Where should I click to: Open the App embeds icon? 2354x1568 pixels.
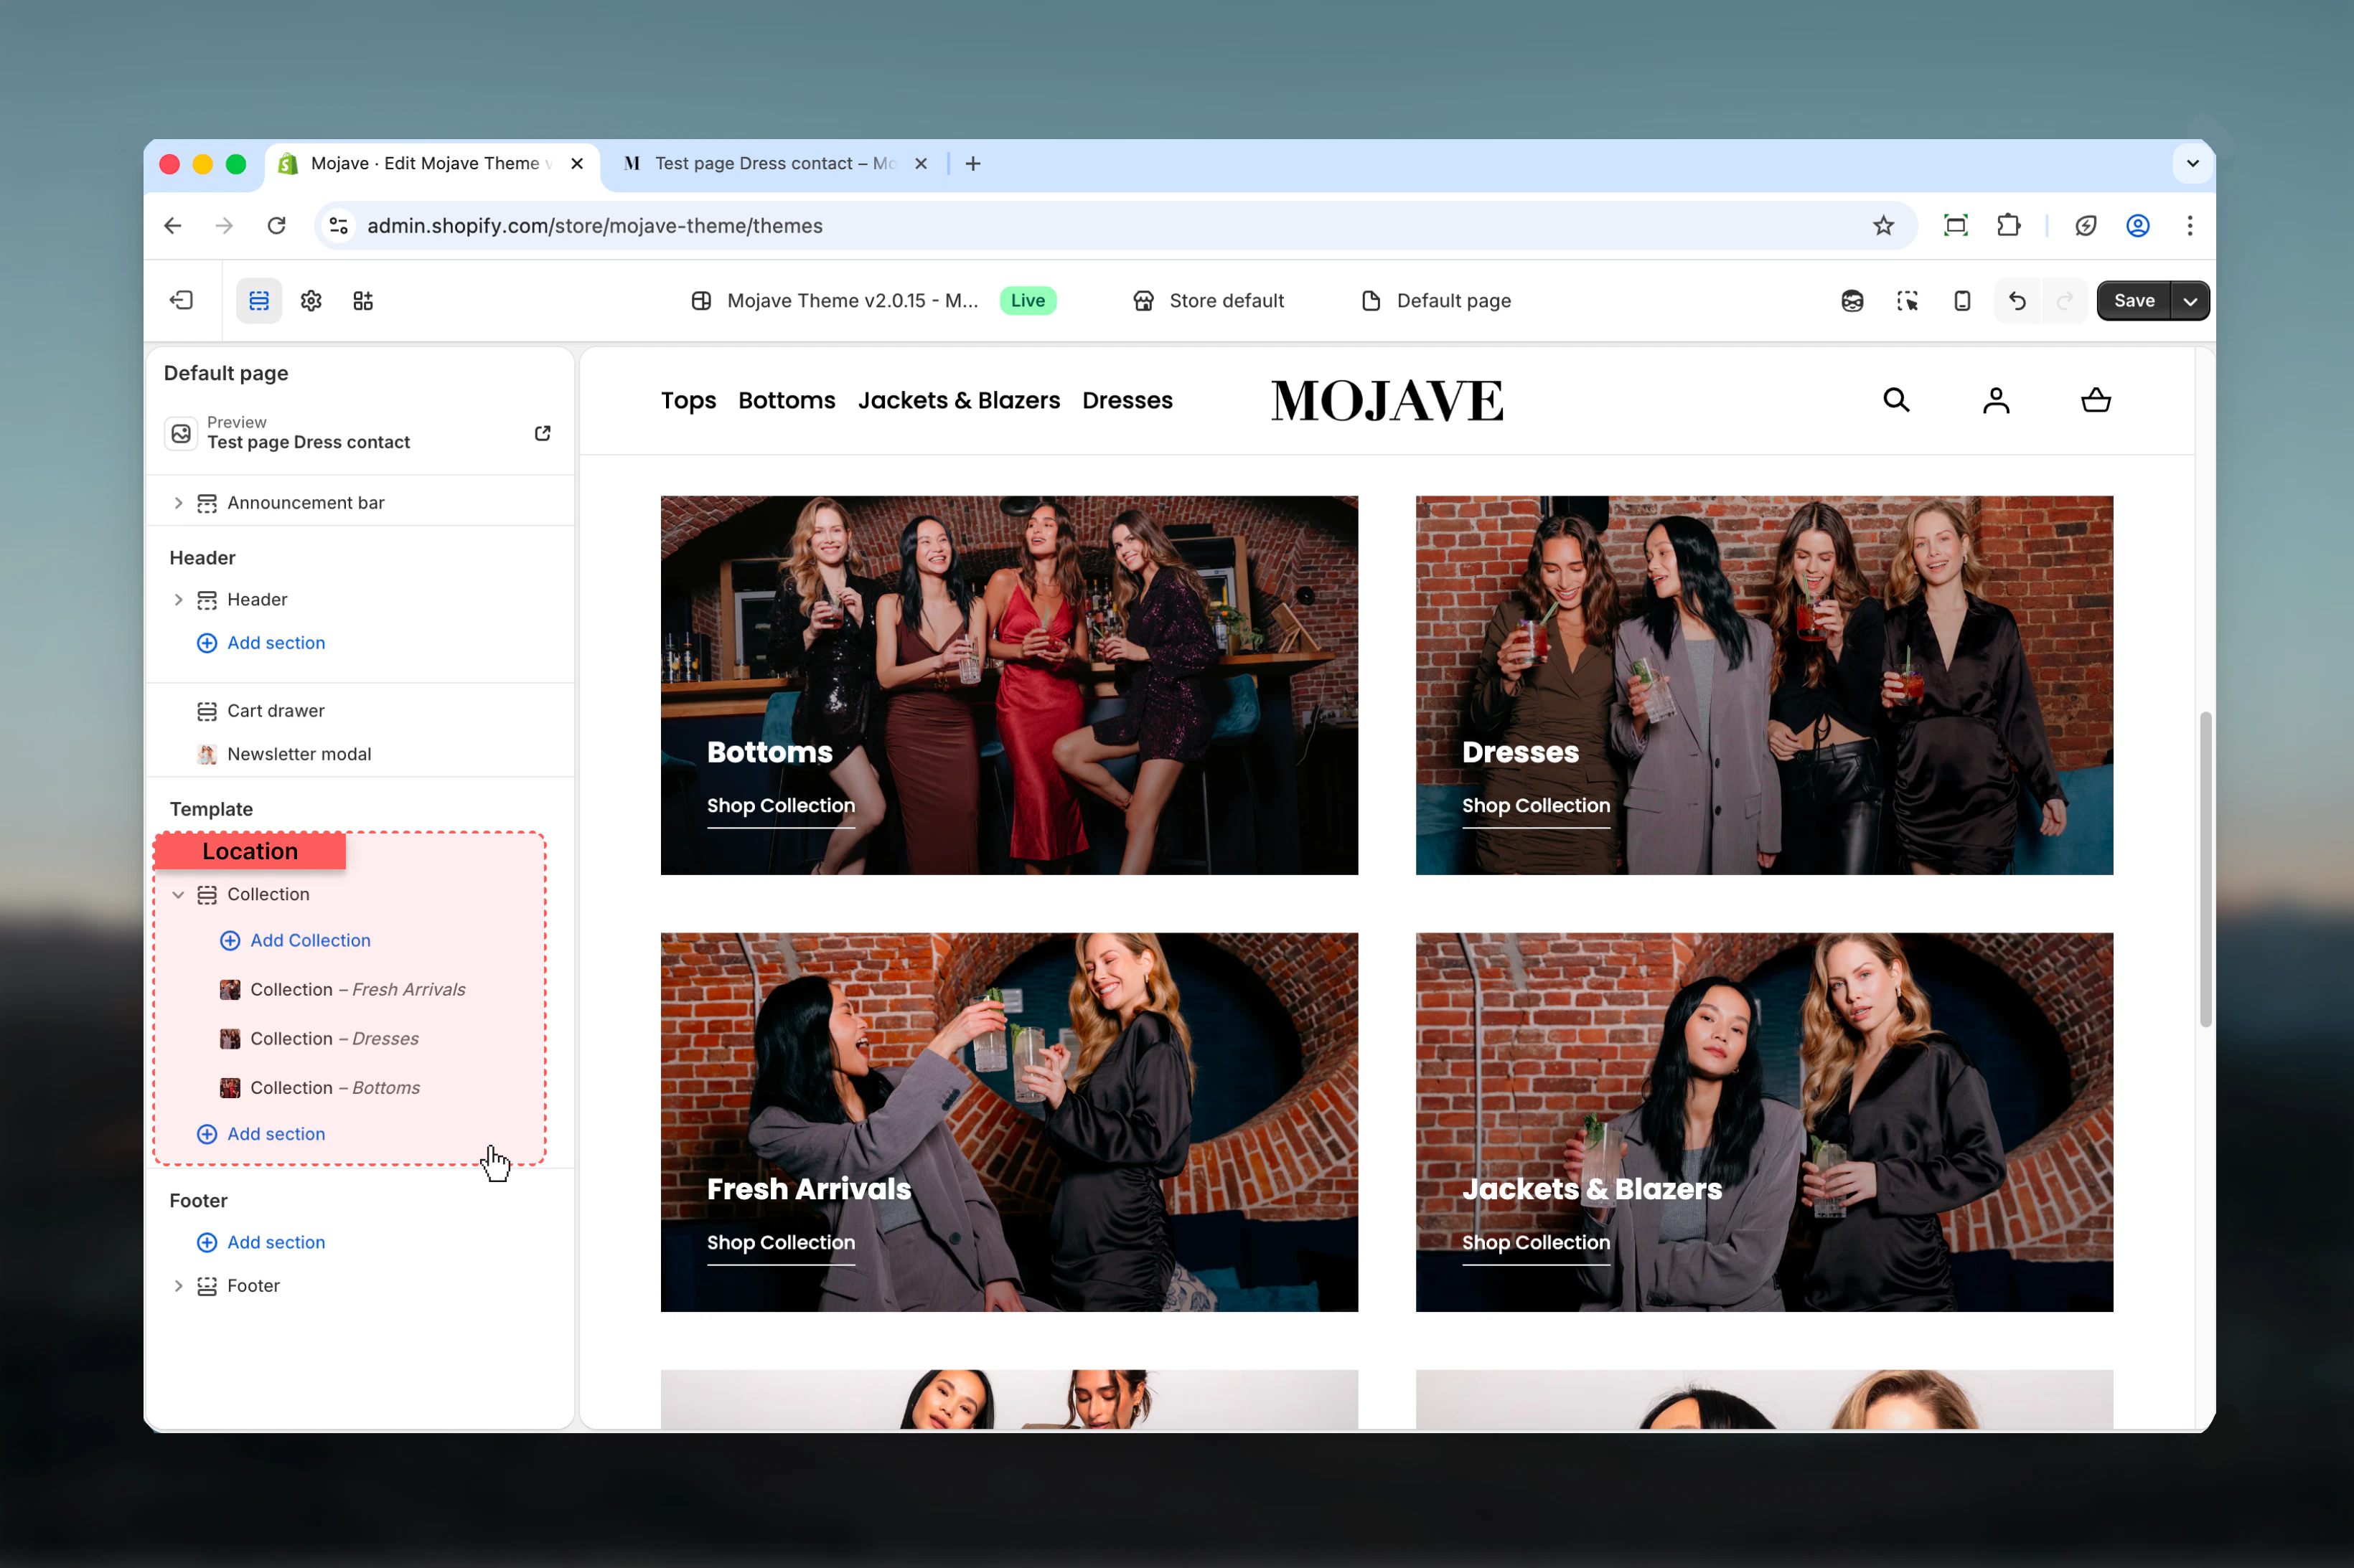(x=363, y=300)
